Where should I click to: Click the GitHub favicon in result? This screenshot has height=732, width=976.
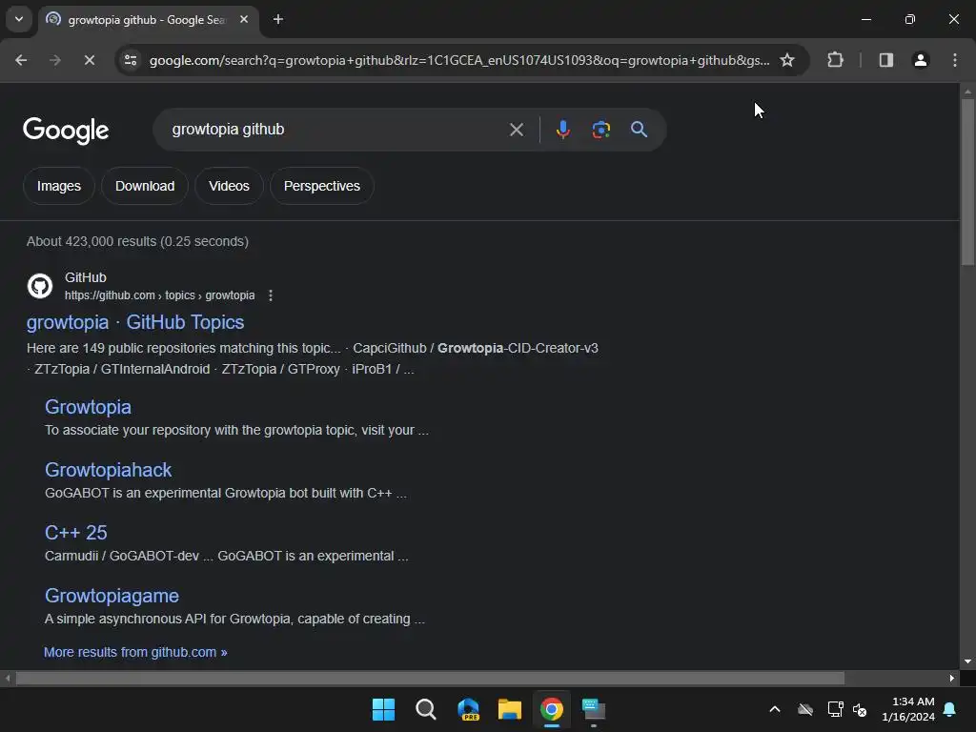40,286
